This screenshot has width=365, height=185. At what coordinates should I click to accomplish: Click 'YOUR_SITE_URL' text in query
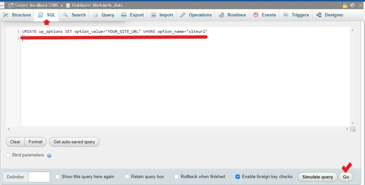(123, 32)
